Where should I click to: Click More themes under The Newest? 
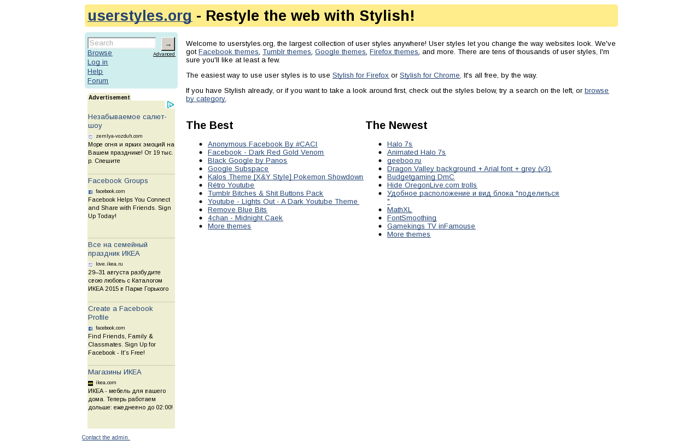409,234
